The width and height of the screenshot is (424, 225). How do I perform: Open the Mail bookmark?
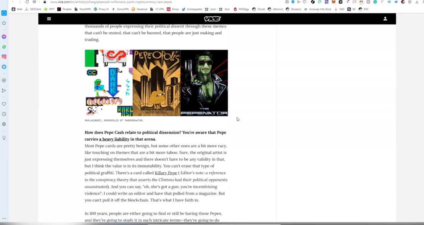[x=17, y=9]
